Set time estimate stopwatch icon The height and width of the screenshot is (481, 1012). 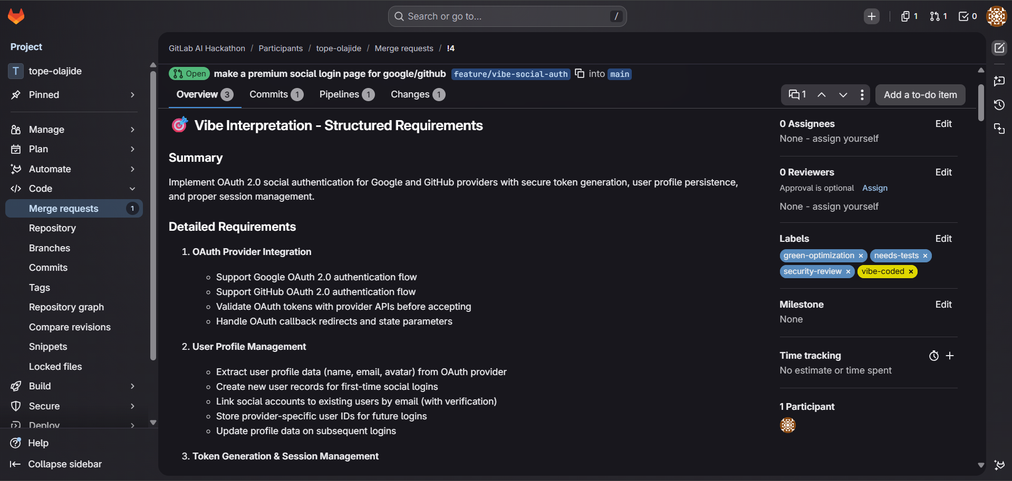(x=933, y=356)
